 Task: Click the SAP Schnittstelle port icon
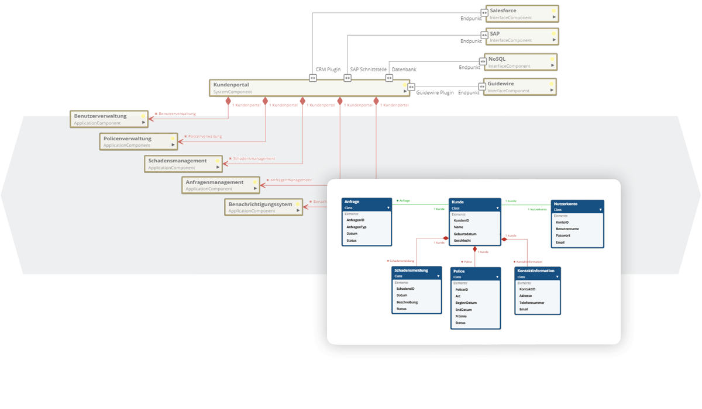347,78
